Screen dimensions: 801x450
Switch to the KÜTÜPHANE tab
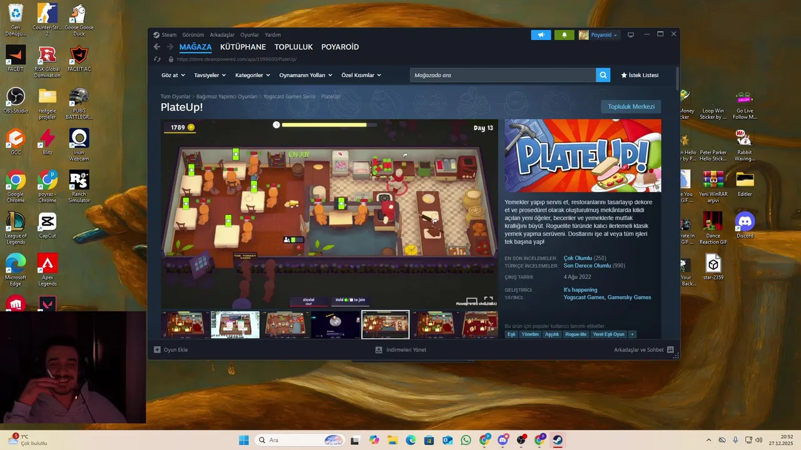[x=243, y=47]
